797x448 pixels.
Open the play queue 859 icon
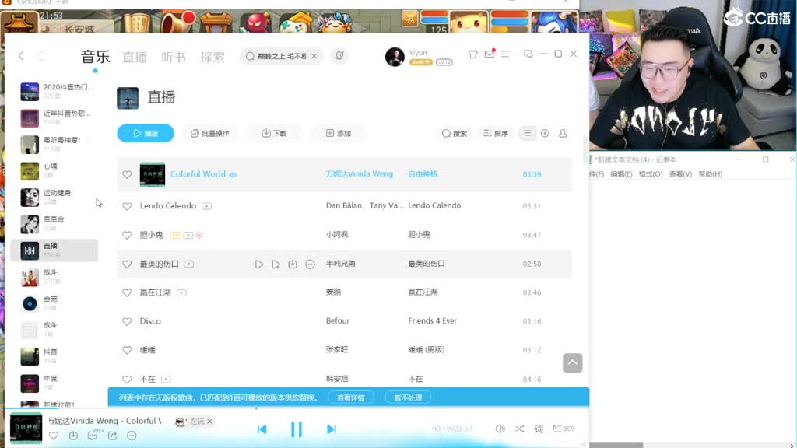(564, 429)
